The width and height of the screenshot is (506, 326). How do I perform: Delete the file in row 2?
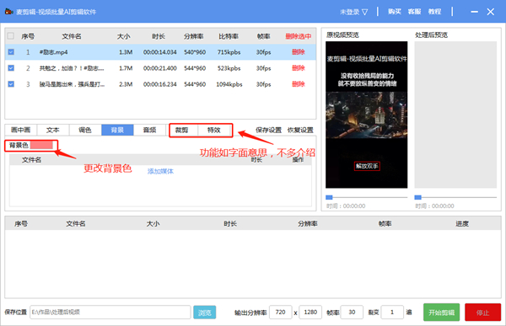click(299, 68)
